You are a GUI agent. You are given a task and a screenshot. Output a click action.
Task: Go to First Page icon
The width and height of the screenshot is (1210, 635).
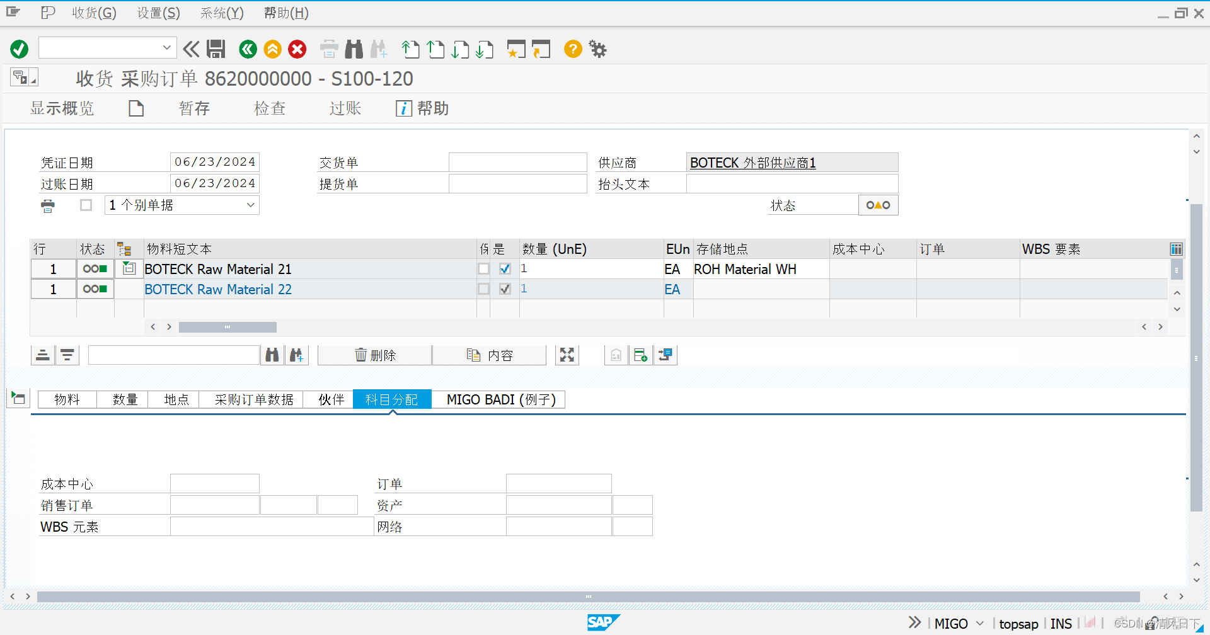point(410,49)
